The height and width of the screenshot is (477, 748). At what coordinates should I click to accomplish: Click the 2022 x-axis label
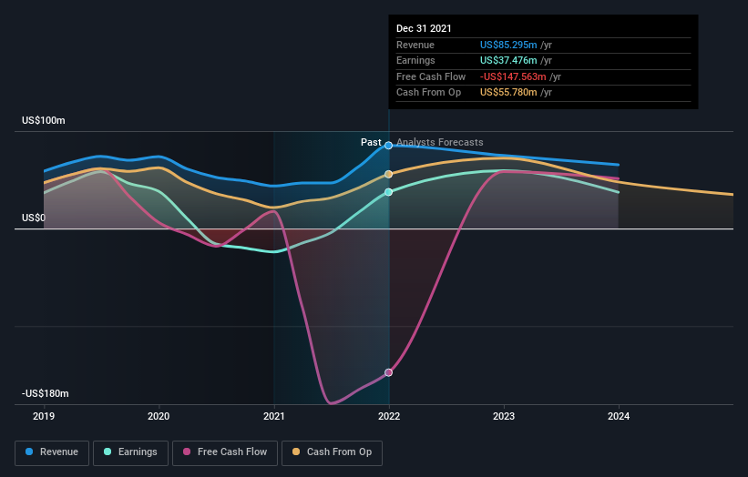click(389, 417)
